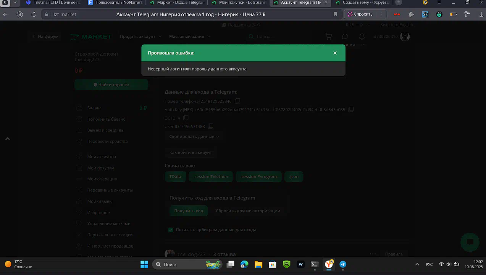Click the 'Спросить' assistant button
The height and width of the screenshot is (275, 486).
coord(360,14)
